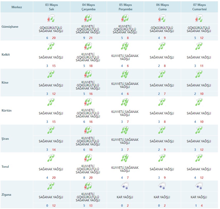
Task: Click Şiran rain icon for 06 Mayıs Cuma
Action: (162, 130)
